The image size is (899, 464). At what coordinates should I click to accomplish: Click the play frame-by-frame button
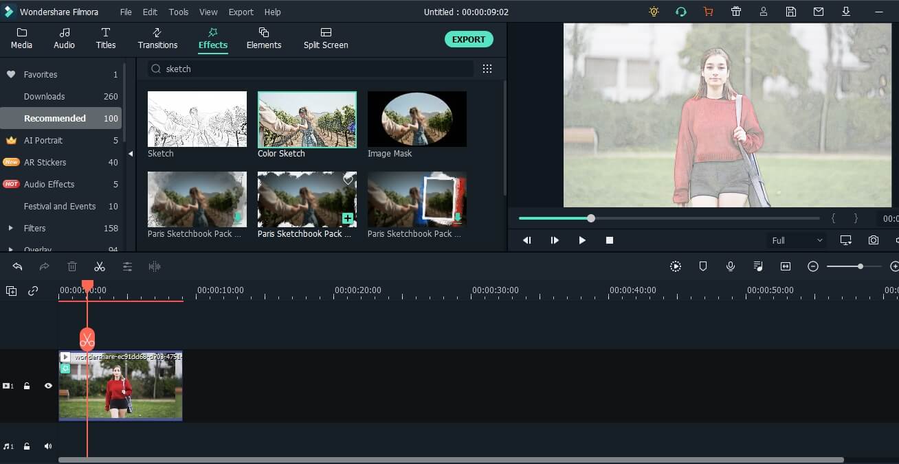[555, 240]
